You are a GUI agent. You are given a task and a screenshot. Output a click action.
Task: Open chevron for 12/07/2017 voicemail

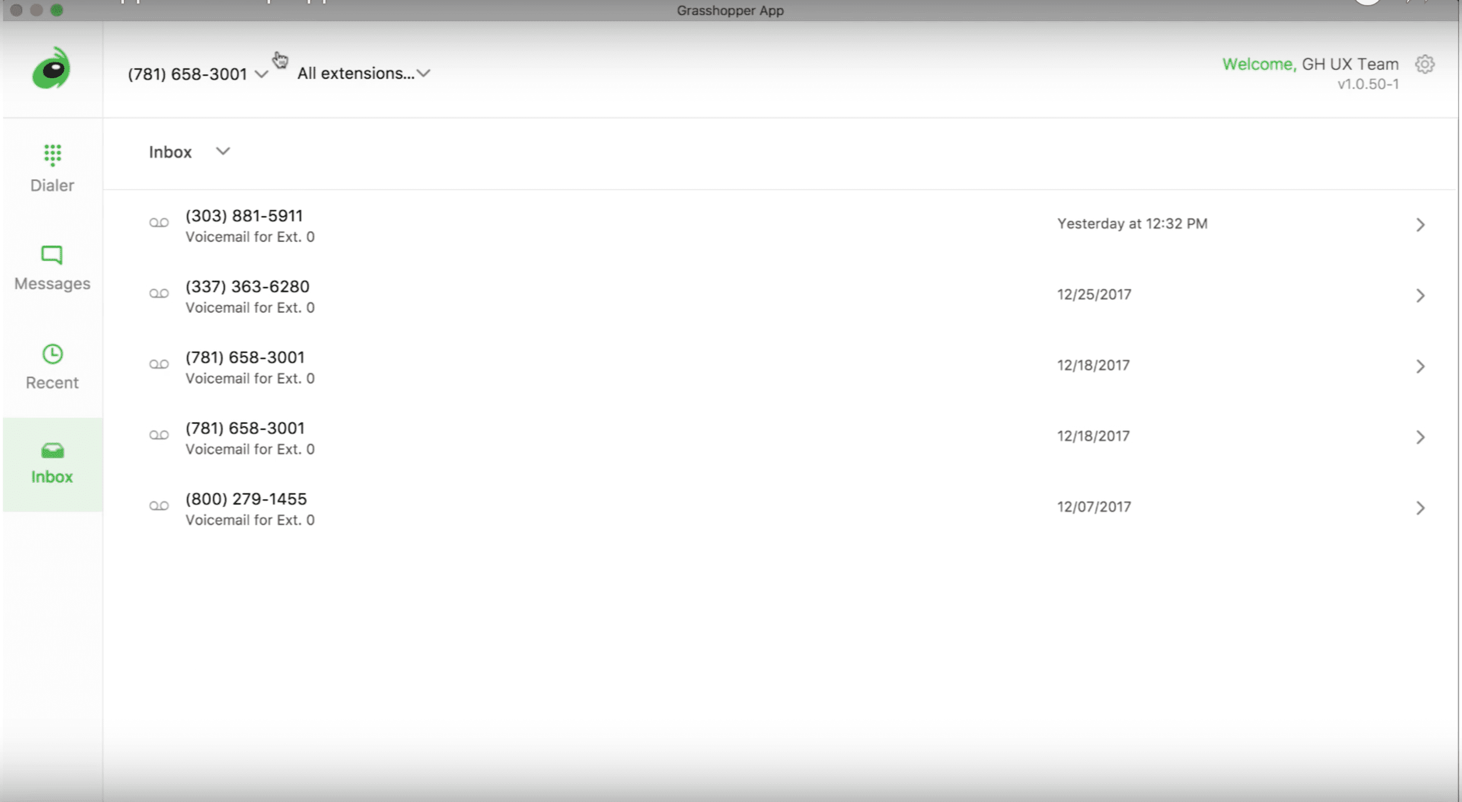1420,508
